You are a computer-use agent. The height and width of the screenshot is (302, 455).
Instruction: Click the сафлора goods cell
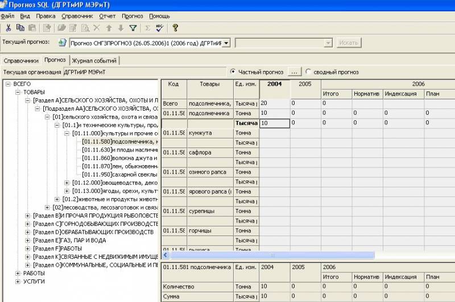tap(210, 152)
